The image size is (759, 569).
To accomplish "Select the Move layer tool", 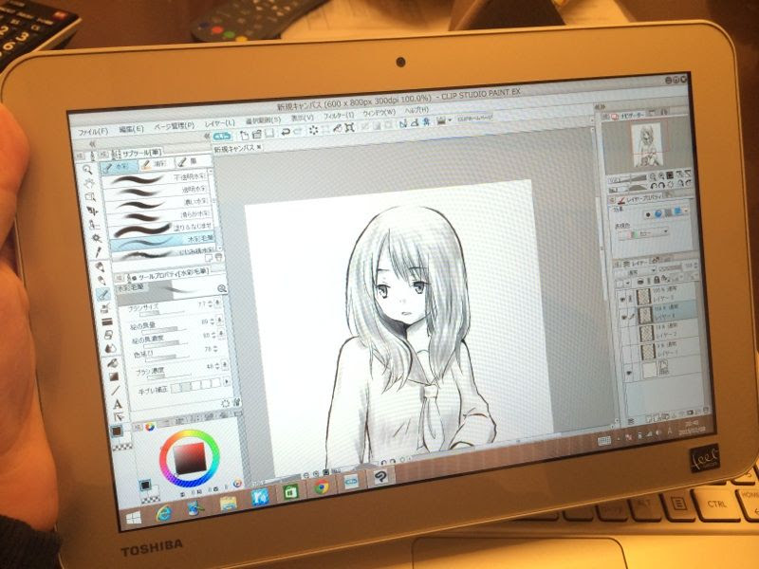I will coord(92,211).
